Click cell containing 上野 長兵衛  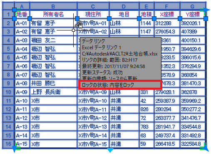[53, 92]
